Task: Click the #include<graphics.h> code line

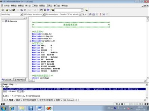Action: pyautogui.click(x=44, y=41)
